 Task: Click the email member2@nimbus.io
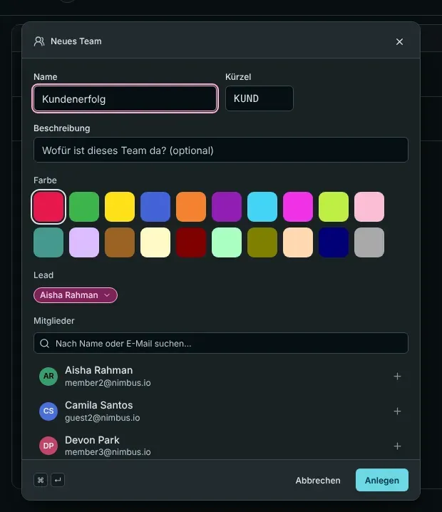(x=108, y=383)
